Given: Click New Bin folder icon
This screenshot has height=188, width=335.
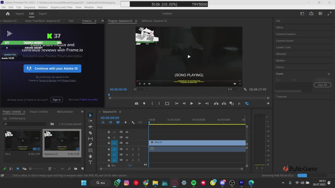Looking at the screenshot, I should (x=76, y=169).
